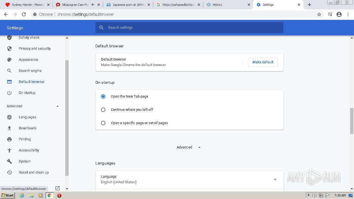354x199 pixels.
Task: Open Privacy and security settings
Action: pyautogui.click(x=35, y=49)
